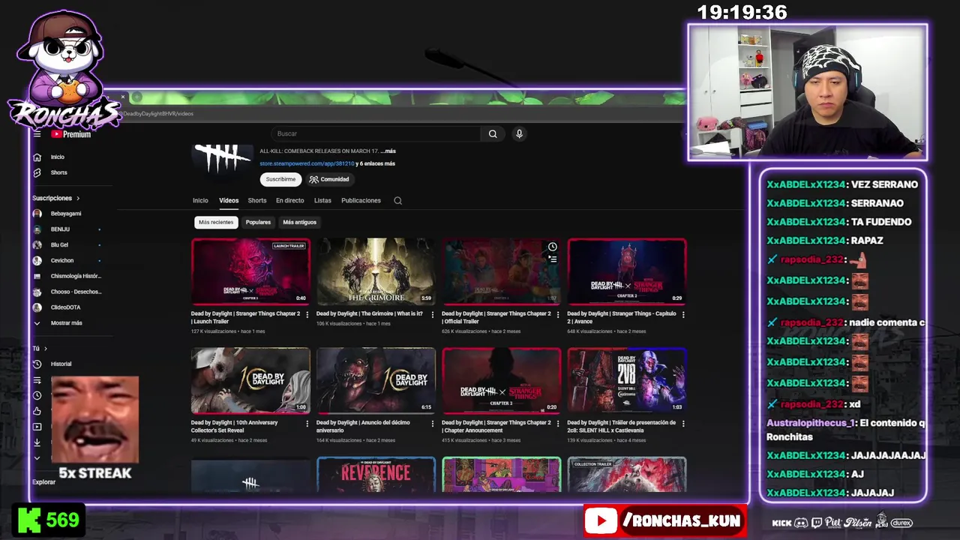Select the Más recientes filter chip
This screenshot has width=960, height=540.
(216, 222)
